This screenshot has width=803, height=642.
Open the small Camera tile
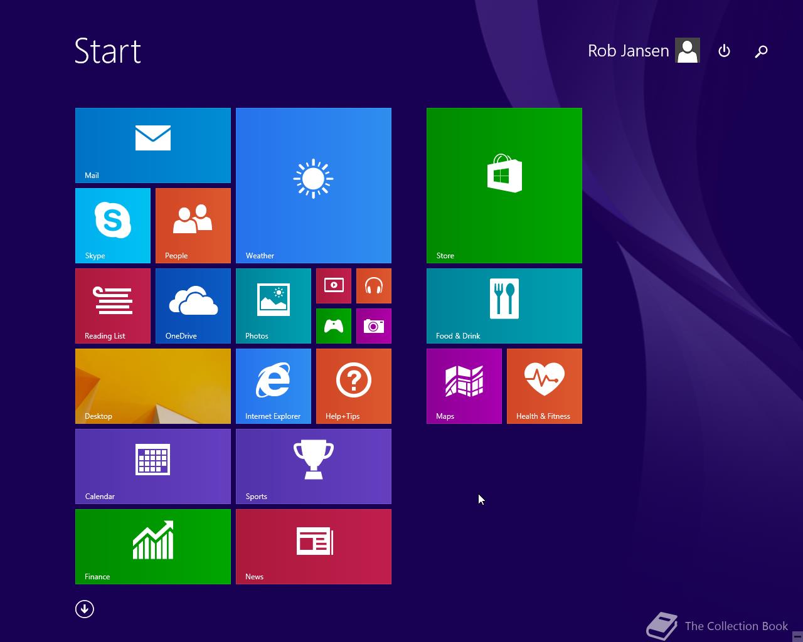pyautogui.click(x=374, y=326)
